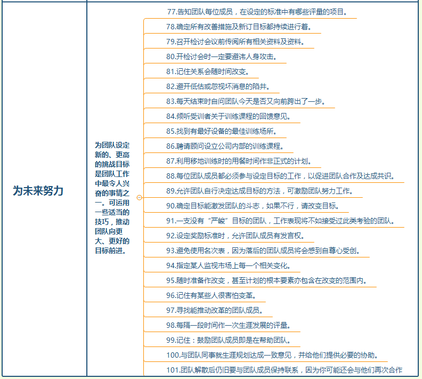Image resolution: width=422 pixels, height=379 pixels.
Task: Select the paragraph starting 为团队设定新的、更高的挑战目标
Action: [x=112, y=198]
